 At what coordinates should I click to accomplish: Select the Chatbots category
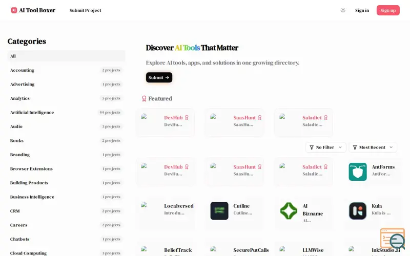[66, 239]
